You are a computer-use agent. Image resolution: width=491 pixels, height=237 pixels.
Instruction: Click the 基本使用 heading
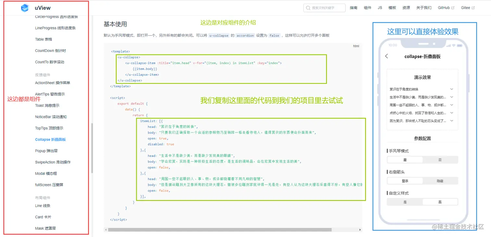(115, 24)
